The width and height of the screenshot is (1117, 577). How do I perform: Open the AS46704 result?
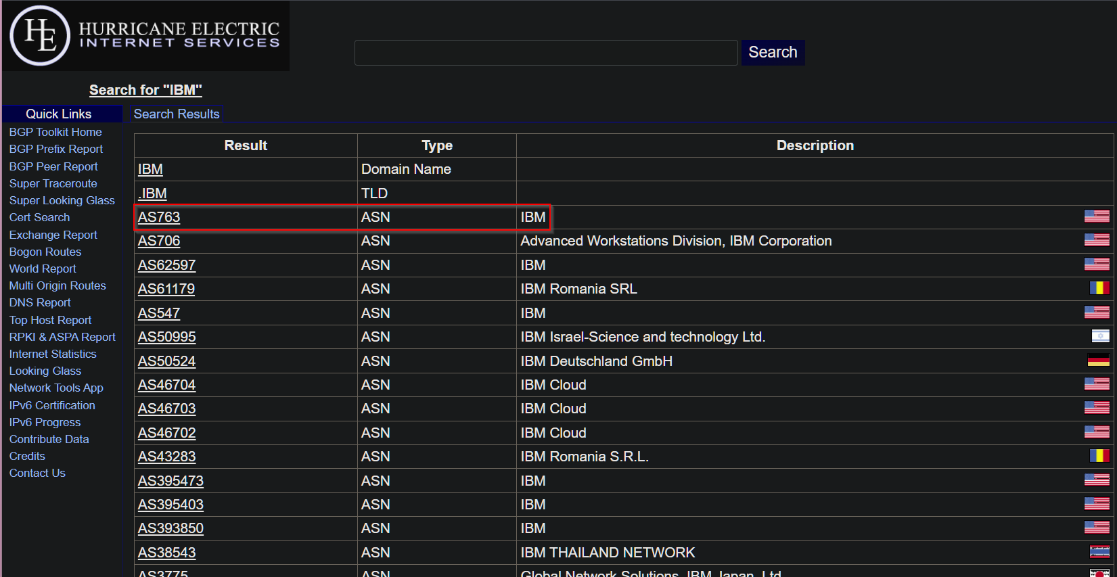click(166, 385)
